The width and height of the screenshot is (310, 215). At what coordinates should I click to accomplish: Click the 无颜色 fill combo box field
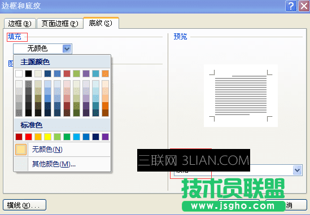tap(42, 49)
